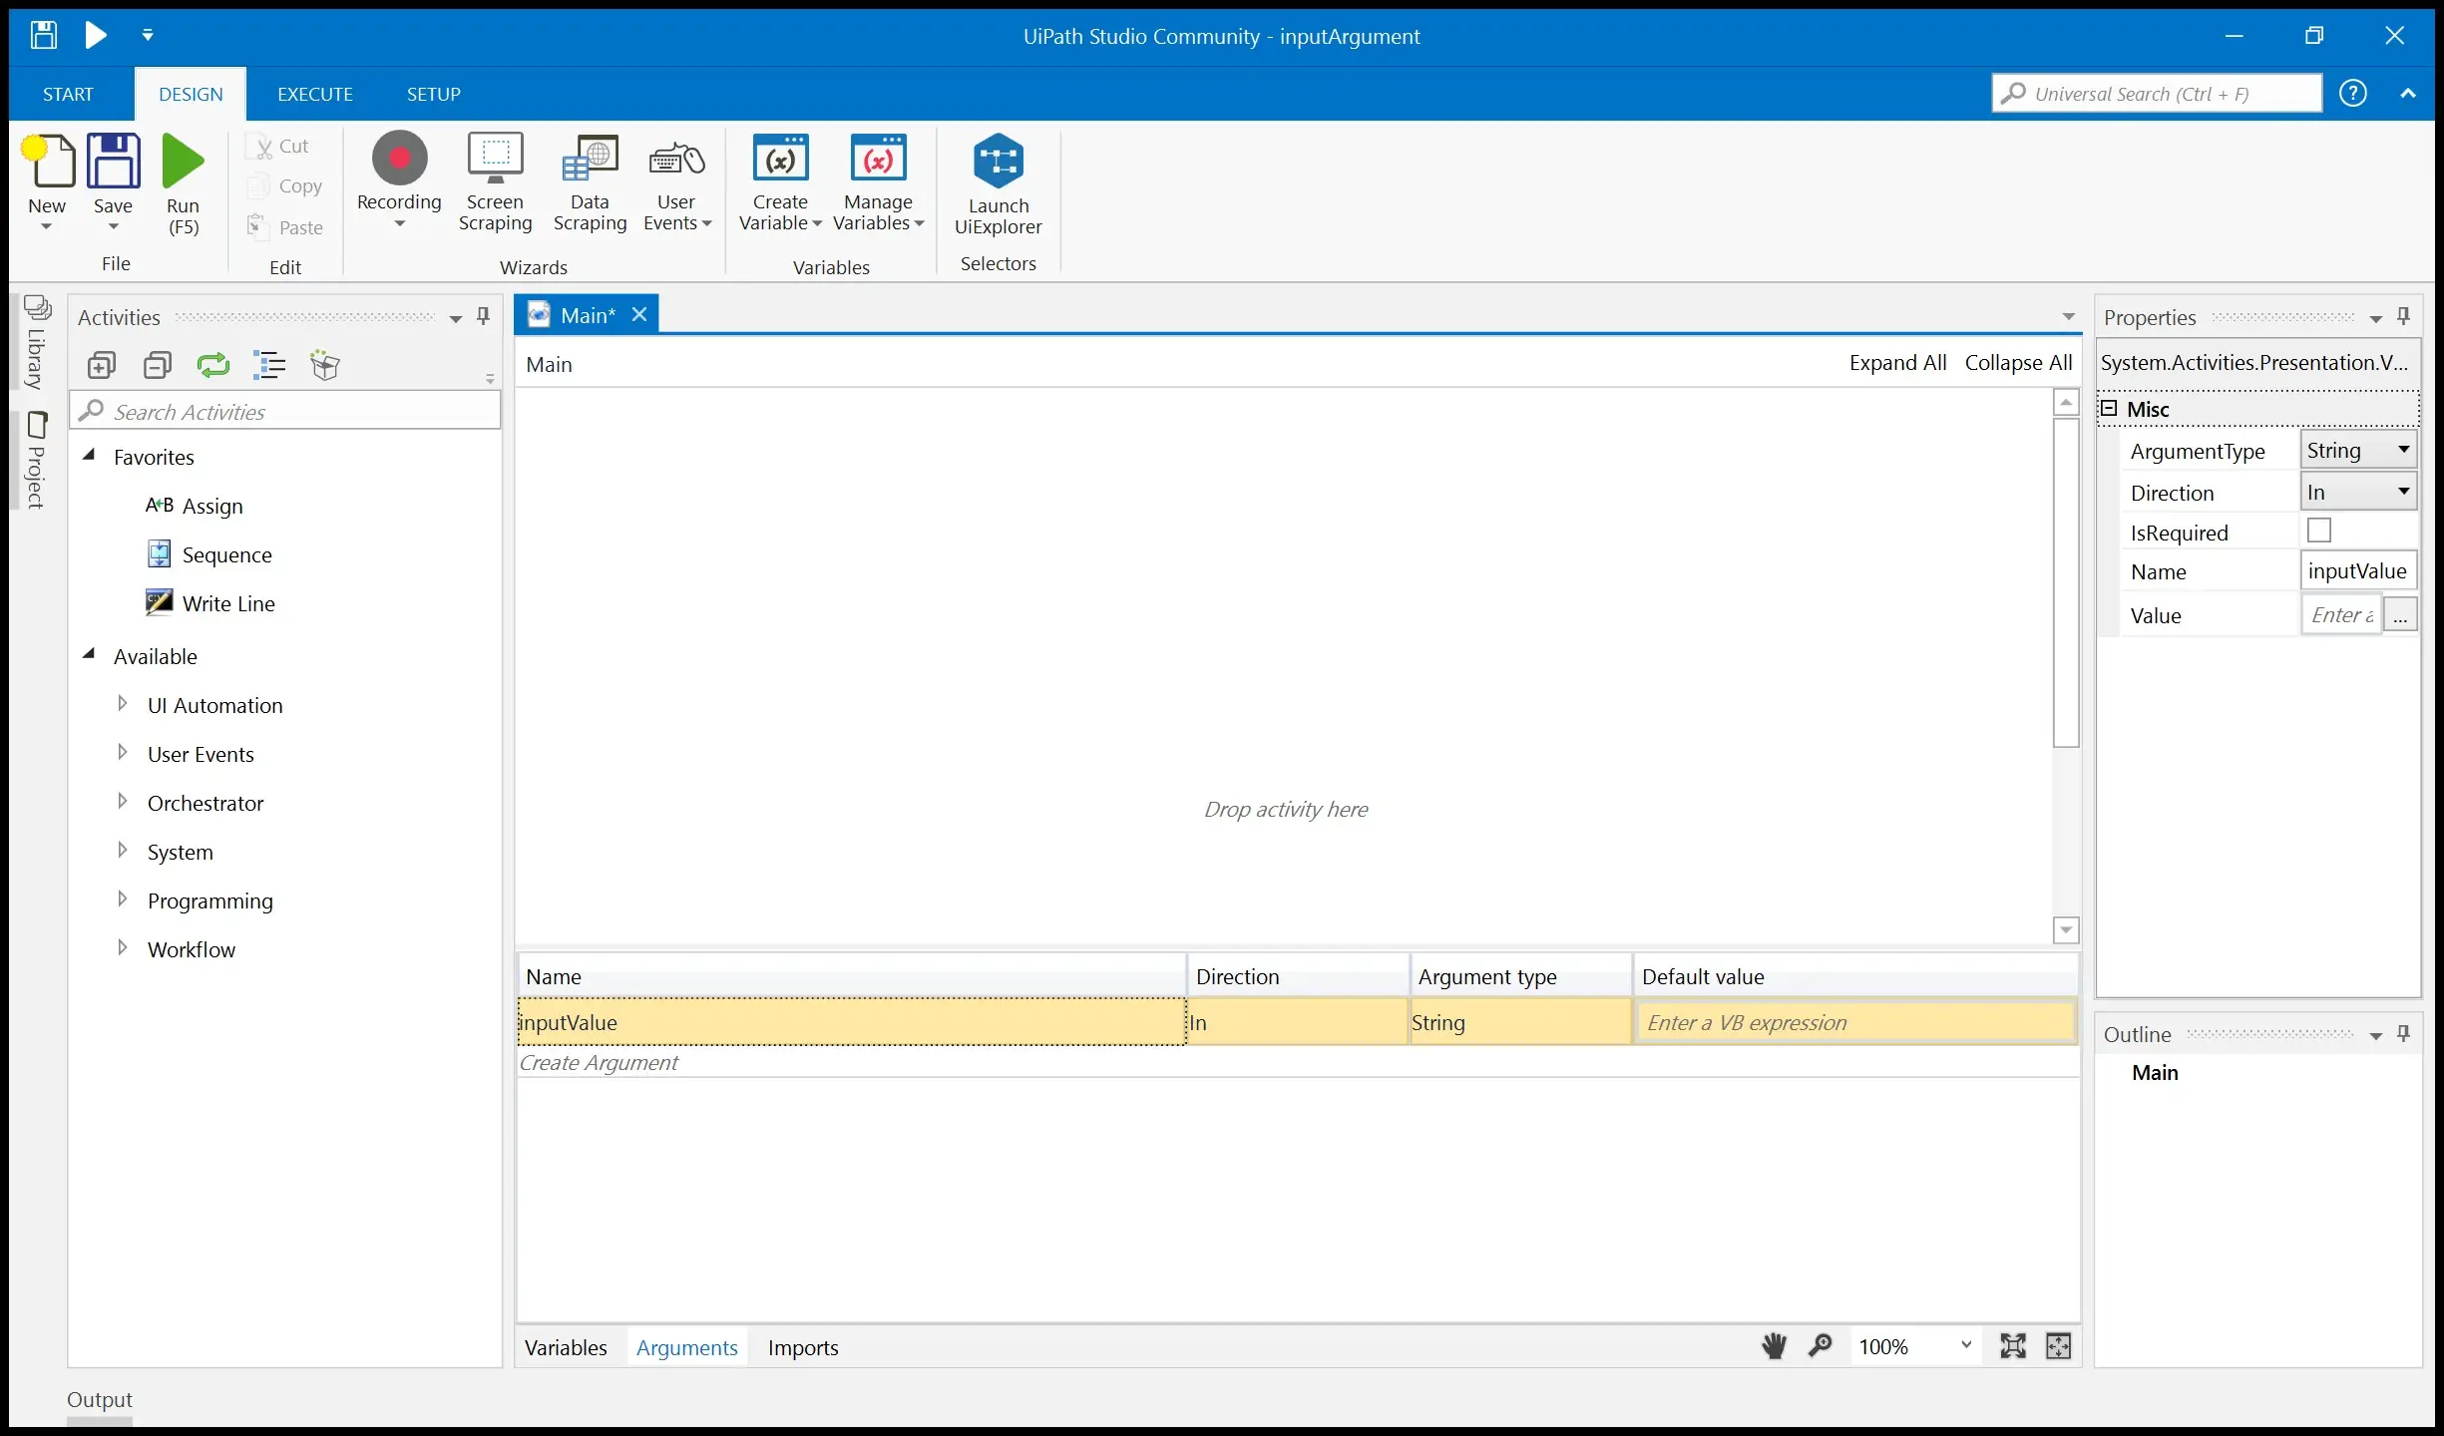Screen dimensions: 2444x1436
Task: Open the Manage Packages icon in Activities
Action: pyautogui.click(x=325, y=365)
